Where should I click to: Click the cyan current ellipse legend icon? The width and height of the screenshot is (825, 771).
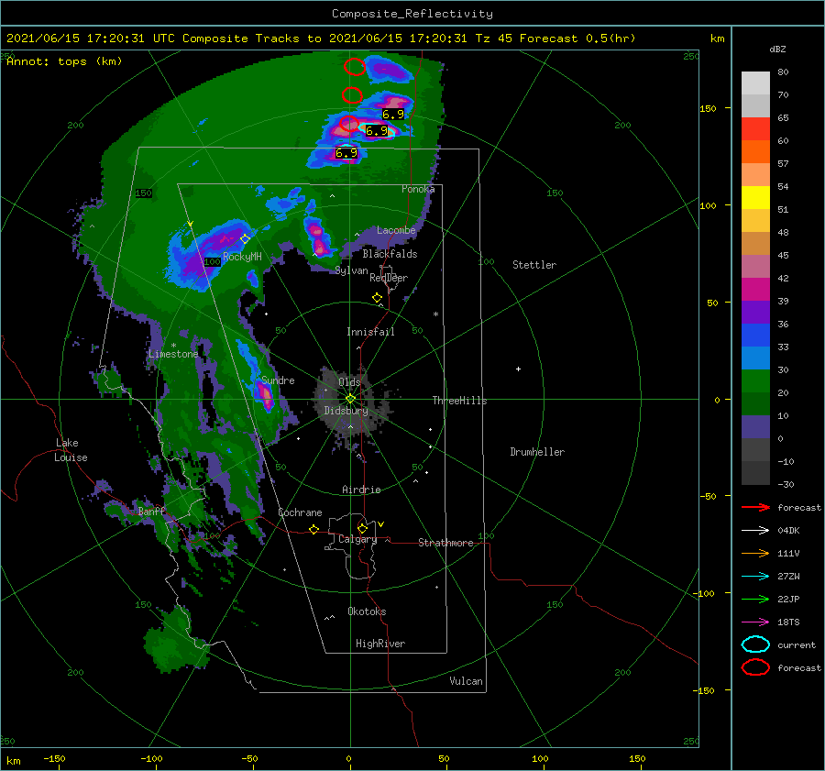click(x=755, y=644)
